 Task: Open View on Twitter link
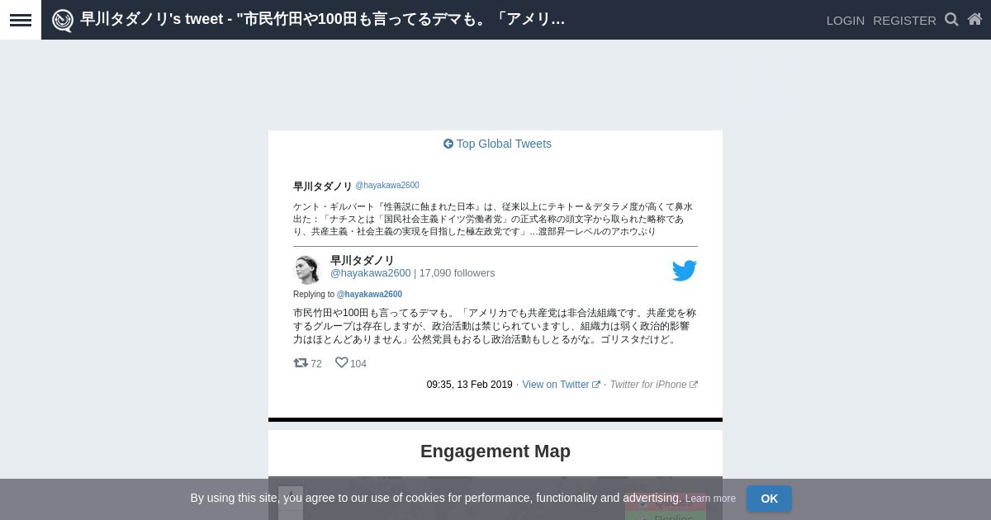561,385
